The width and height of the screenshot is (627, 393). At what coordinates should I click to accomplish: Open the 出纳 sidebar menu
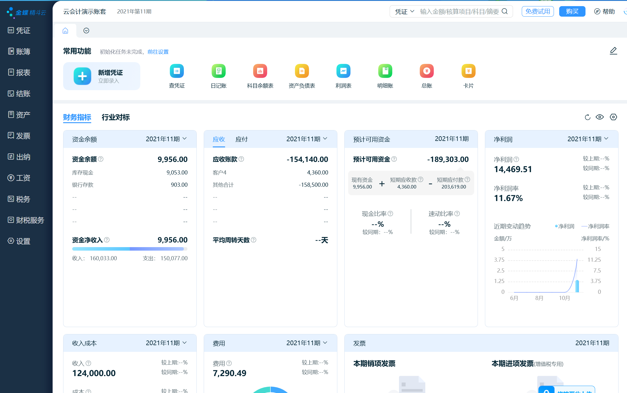click(19, 157)
